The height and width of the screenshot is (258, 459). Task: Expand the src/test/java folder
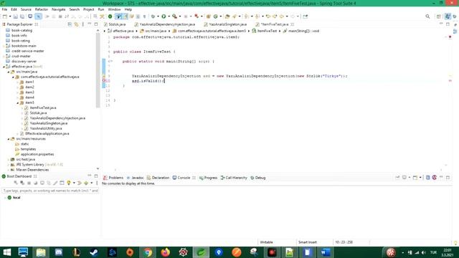[9, 159]
